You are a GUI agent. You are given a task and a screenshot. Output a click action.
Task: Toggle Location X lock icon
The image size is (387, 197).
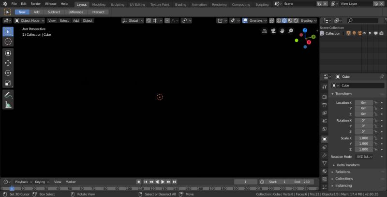(x=376, y=103)
